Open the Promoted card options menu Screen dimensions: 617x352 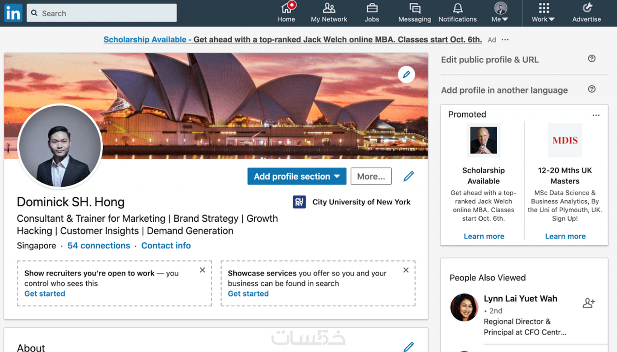[x=596, y=115]
